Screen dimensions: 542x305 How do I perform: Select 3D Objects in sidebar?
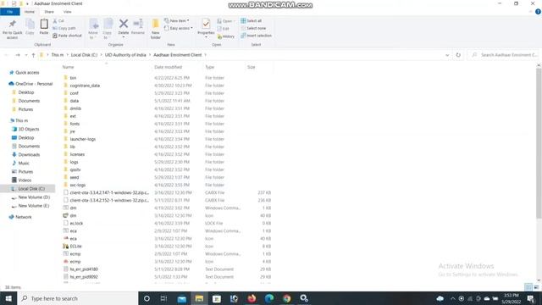29,129
